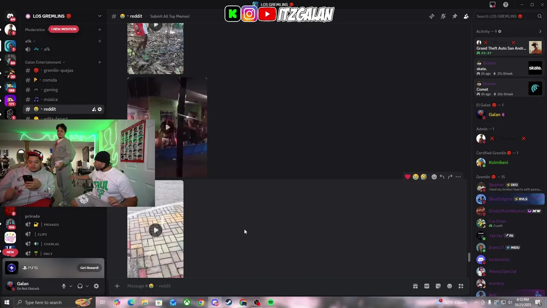Open the Threads icon in the channel header

pyautogui.click(x=432, y=16)
